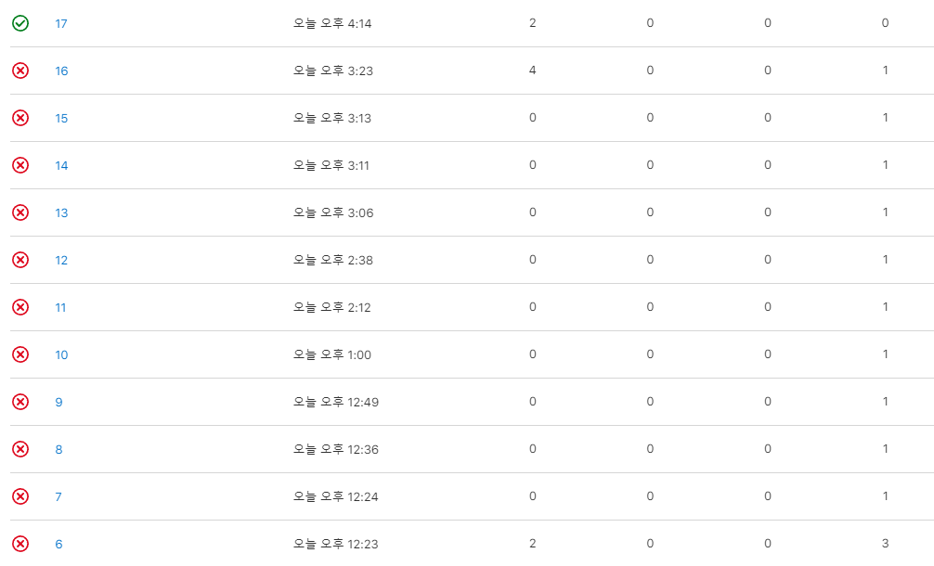
Task: Click the red failed icon for build 15
Action: (20, 118)
